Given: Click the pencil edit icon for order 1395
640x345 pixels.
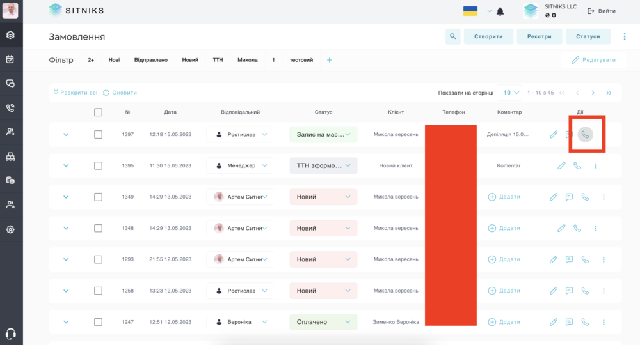Looking at the screenshot, I should click(562, 165).
